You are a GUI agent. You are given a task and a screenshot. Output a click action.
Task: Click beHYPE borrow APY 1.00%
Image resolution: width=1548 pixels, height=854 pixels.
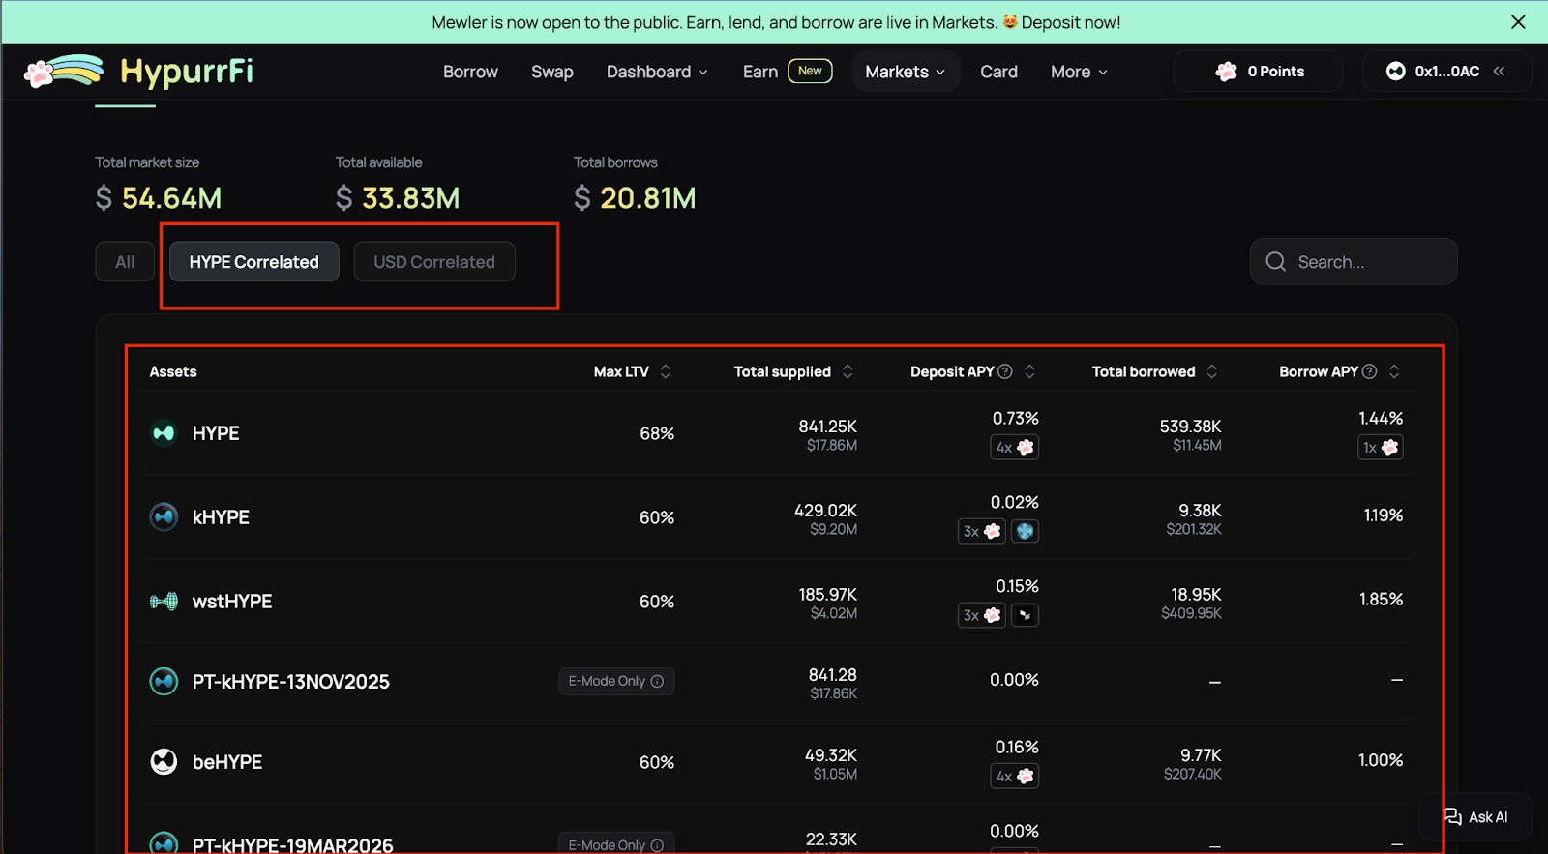(x=1381, y=760)
